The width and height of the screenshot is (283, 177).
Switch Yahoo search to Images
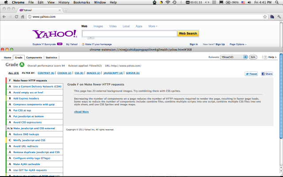98,26
